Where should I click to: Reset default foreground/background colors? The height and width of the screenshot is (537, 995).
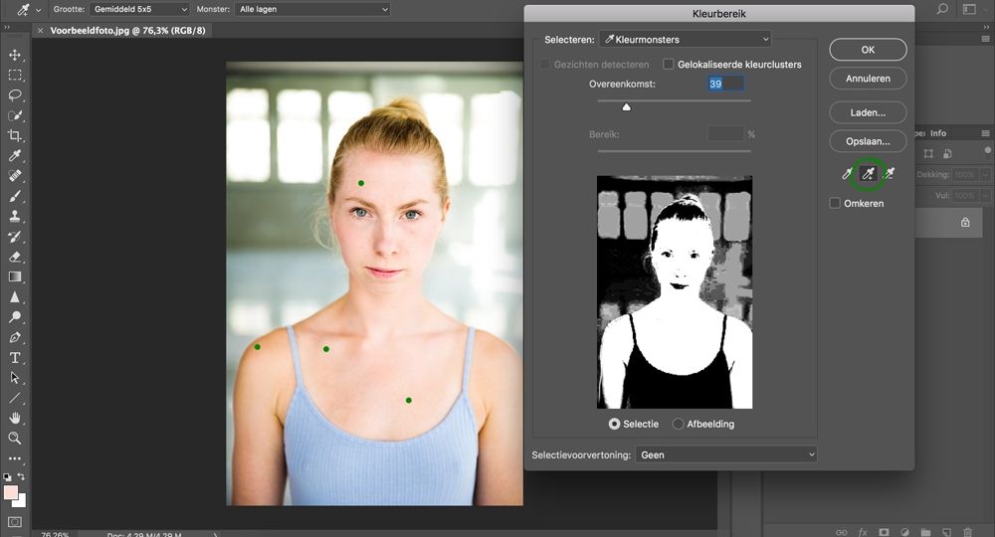pos(7,476)
